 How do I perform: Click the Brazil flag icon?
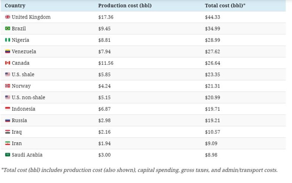pos(8,29)
